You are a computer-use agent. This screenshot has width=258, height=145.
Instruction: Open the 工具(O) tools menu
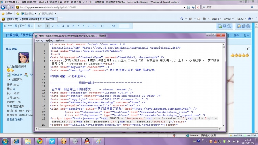click(x=241, y=19)
